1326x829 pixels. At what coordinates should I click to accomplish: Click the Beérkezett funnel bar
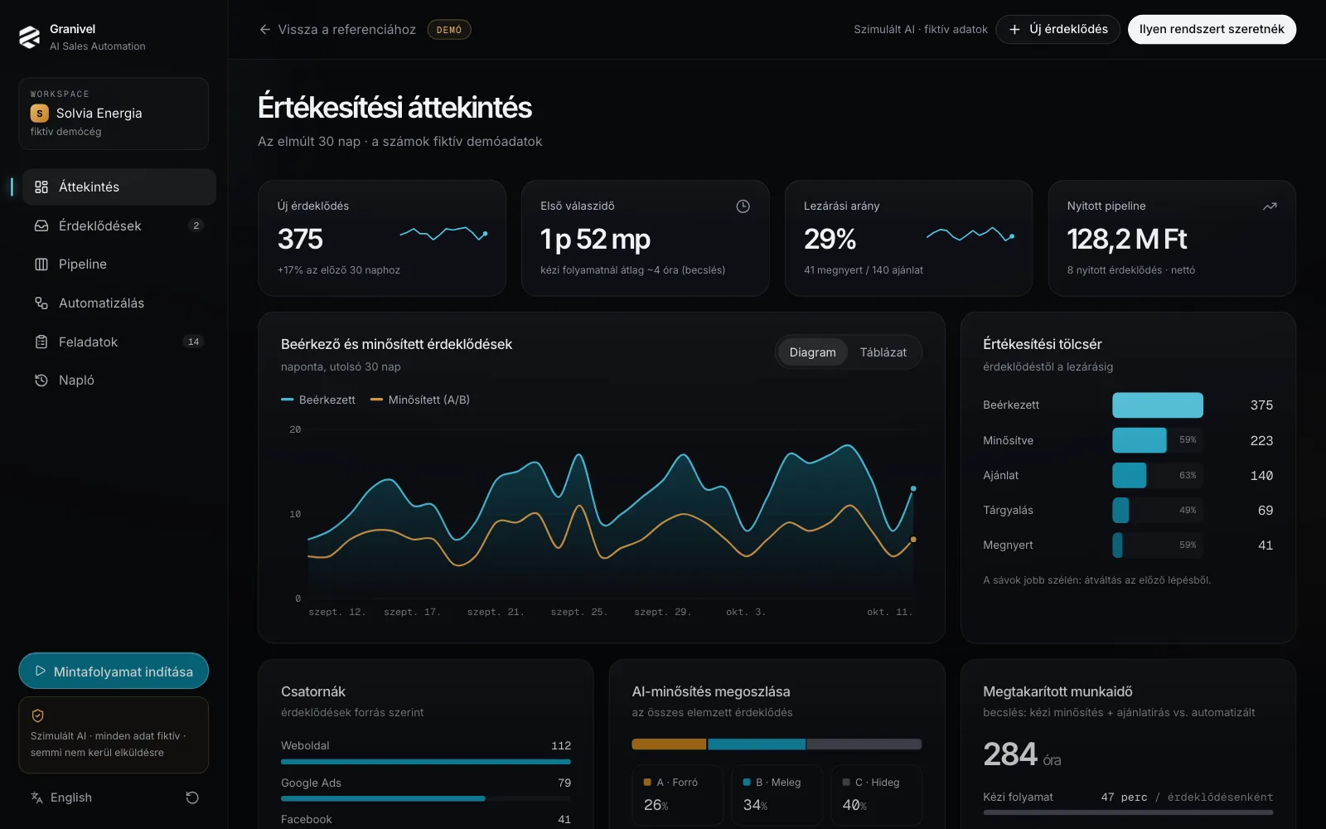pyautogui.click(x=1158, y=405)
